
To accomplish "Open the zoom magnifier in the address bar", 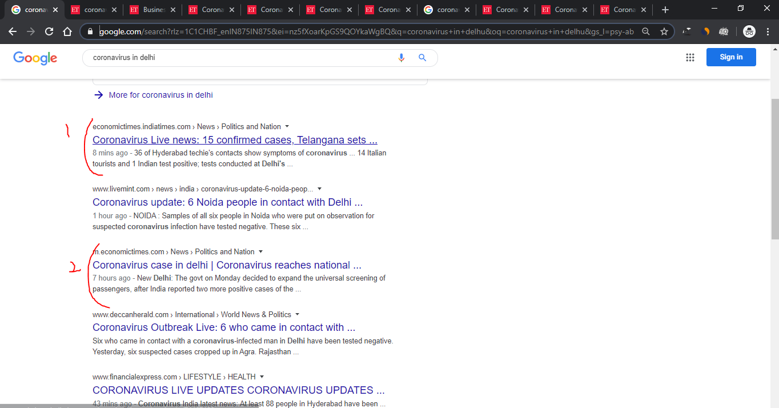I will 646,32.
